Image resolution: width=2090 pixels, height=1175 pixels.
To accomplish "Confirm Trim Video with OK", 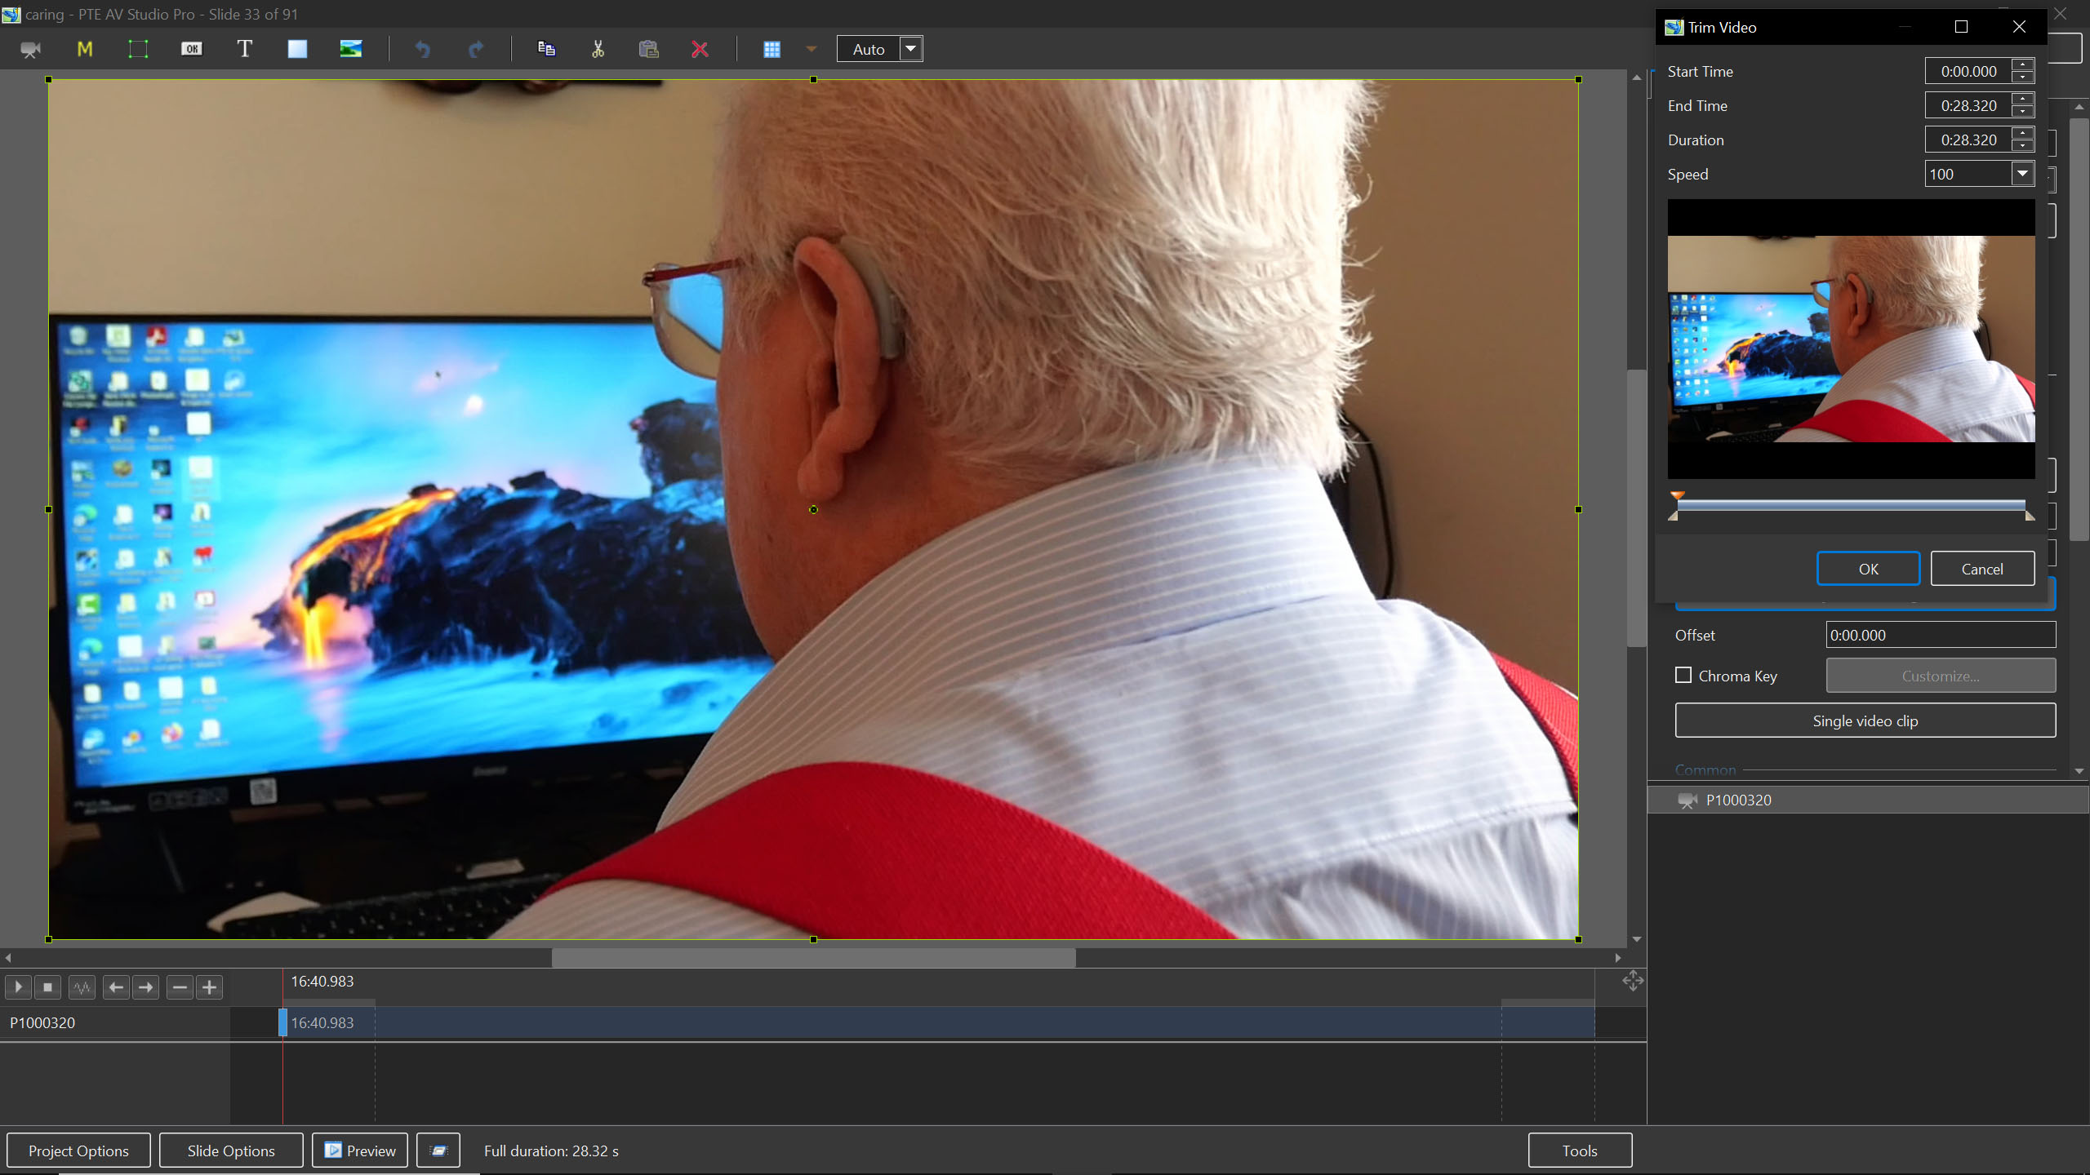I will [1868, 569].
